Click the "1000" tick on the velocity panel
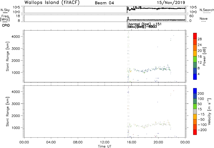 tap(16, 128)
